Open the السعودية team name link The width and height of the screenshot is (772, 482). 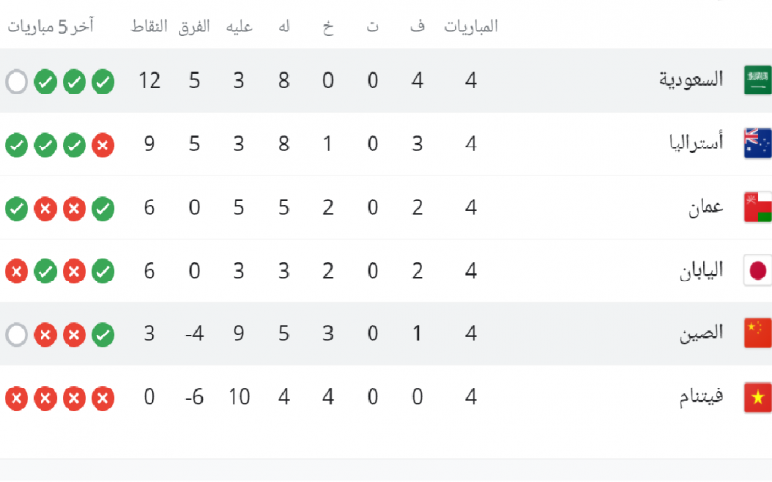point(691,80)
